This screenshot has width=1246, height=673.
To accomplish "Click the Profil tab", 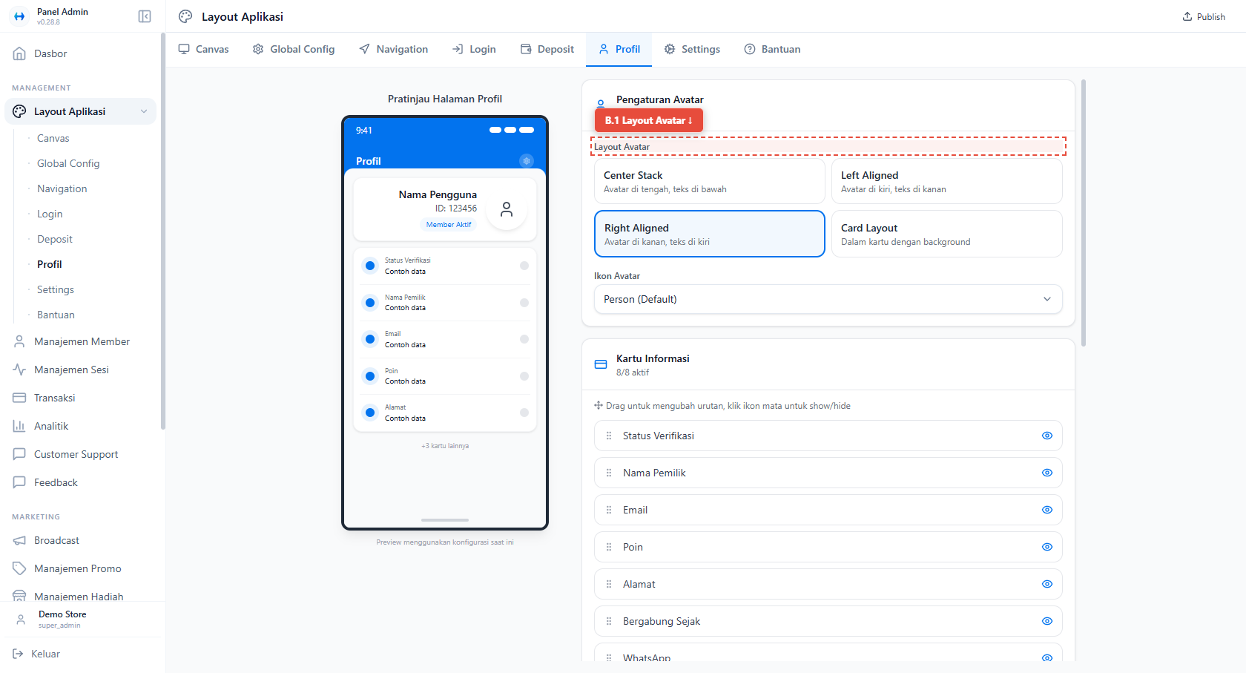I will point(619,49).
